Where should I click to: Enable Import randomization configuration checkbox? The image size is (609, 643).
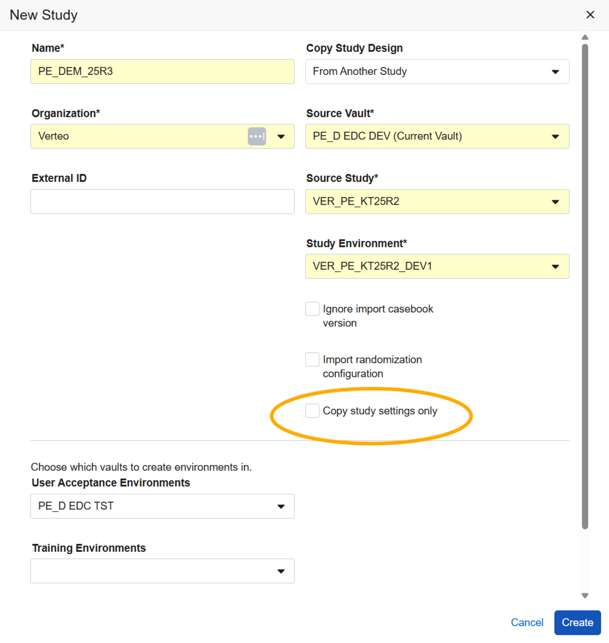(312, 360)
